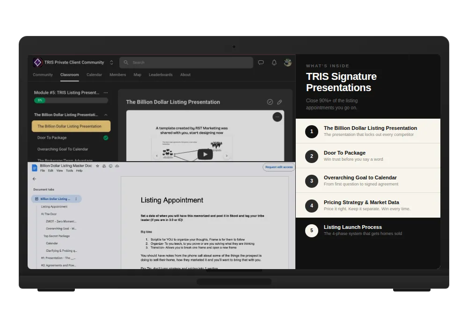Image resolution: width=468 pixels, height=327 pixels.
Task: Mark lesson complete with circle checkmark
Action: pyautogui.click(x=270, y=102)
